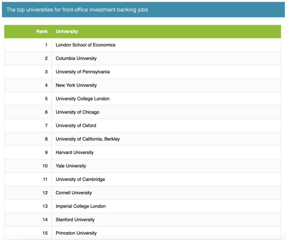Click rank number 7 cell

coord(28,126)
